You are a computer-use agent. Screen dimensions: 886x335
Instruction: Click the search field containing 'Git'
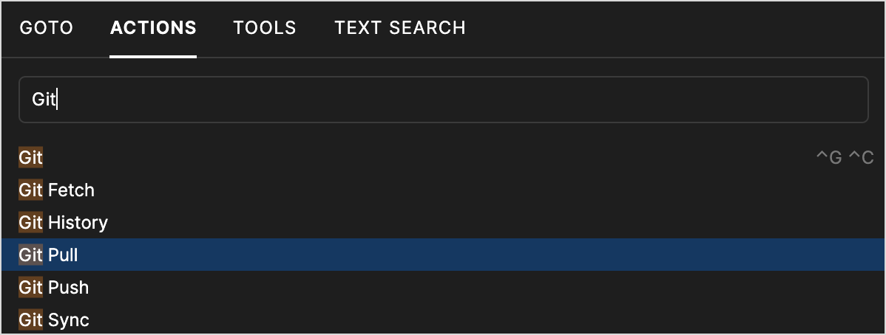[442, 100]
